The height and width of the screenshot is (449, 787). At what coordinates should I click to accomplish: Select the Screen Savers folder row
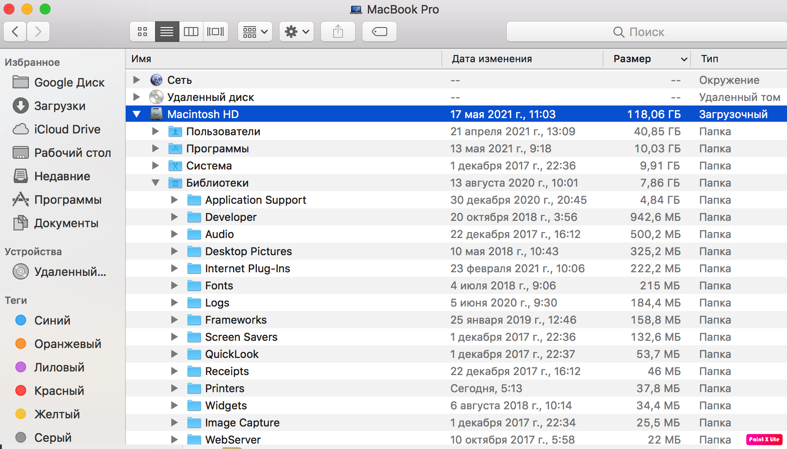(x=456, y=337)
